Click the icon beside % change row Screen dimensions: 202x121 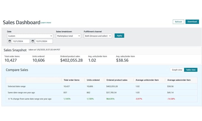click(9, 99)
